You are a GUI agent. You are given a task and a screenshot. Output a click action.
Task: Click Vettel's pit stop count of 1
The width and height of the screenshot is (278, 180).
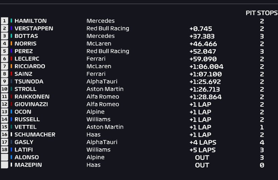point(262,127)
